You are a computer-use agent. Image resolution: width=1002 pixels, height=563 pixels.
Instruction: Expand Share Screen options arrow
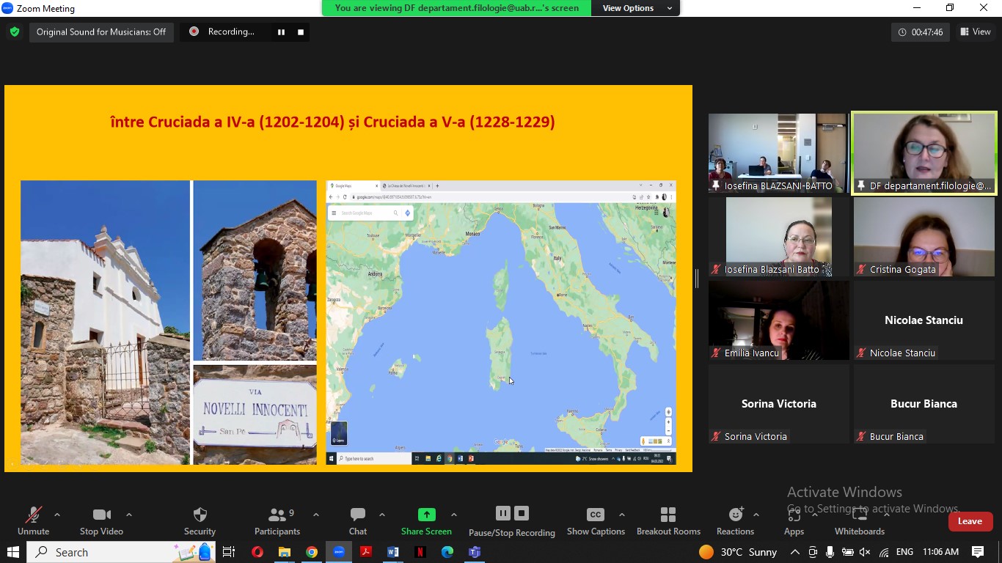coord(454,515)
